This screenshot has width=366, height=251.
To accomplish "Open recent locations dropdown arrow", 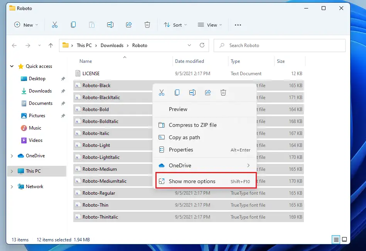I will 39,45.
